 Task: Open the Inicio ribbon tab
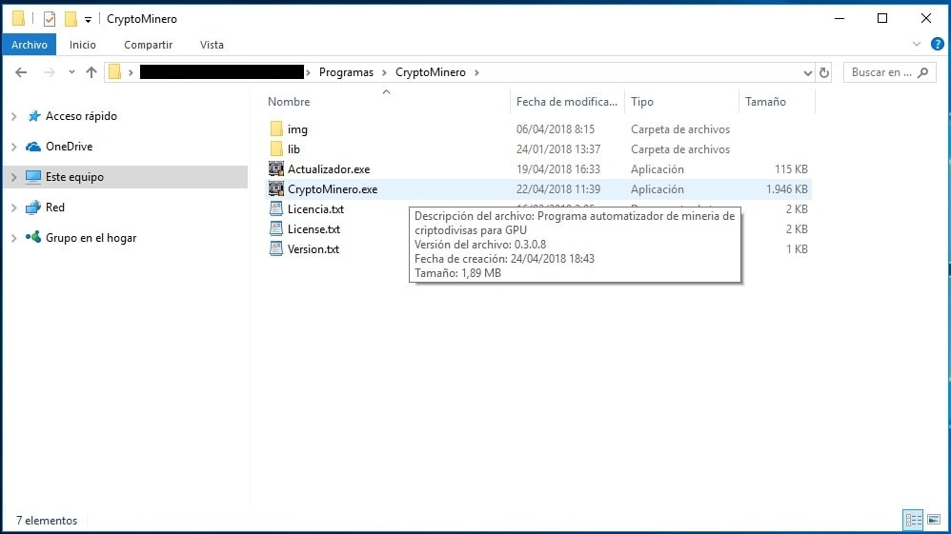click(x=83, y=45)
